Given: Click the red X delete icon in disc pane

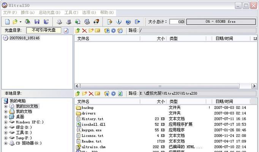Looking at the screenshot, I should (x=84, y=30).
